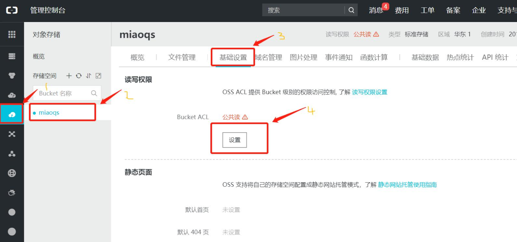Click the miaoqs bucket title heading
The image size is (517, 242).
click(137, 35)
